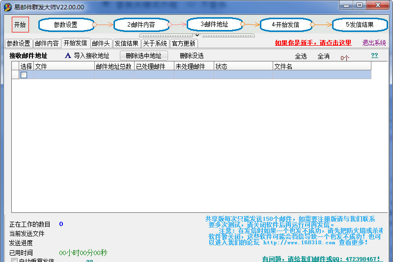Go to the 2邮件内容 workflow step

click(142, 25)
